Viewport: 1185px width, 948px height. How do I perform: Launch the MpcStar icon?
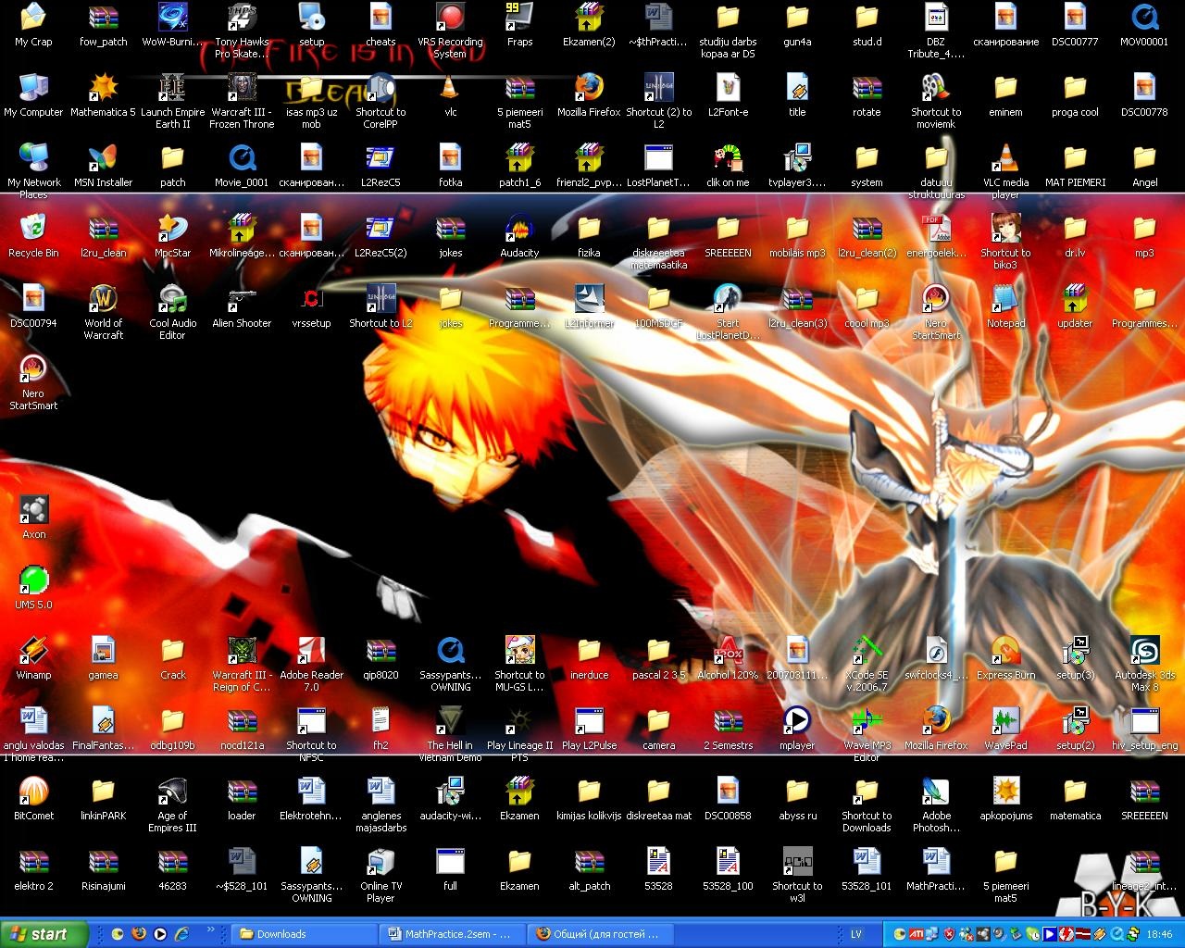pyautogui.click(x=172, y=229)
